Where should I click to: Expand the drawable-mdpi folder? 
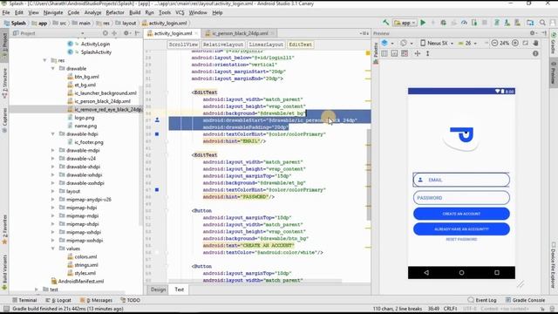(x=52, y=150)
